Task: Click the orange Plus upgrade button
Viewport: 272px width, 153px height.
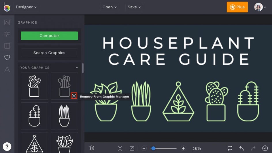Action: coord(237,7)
